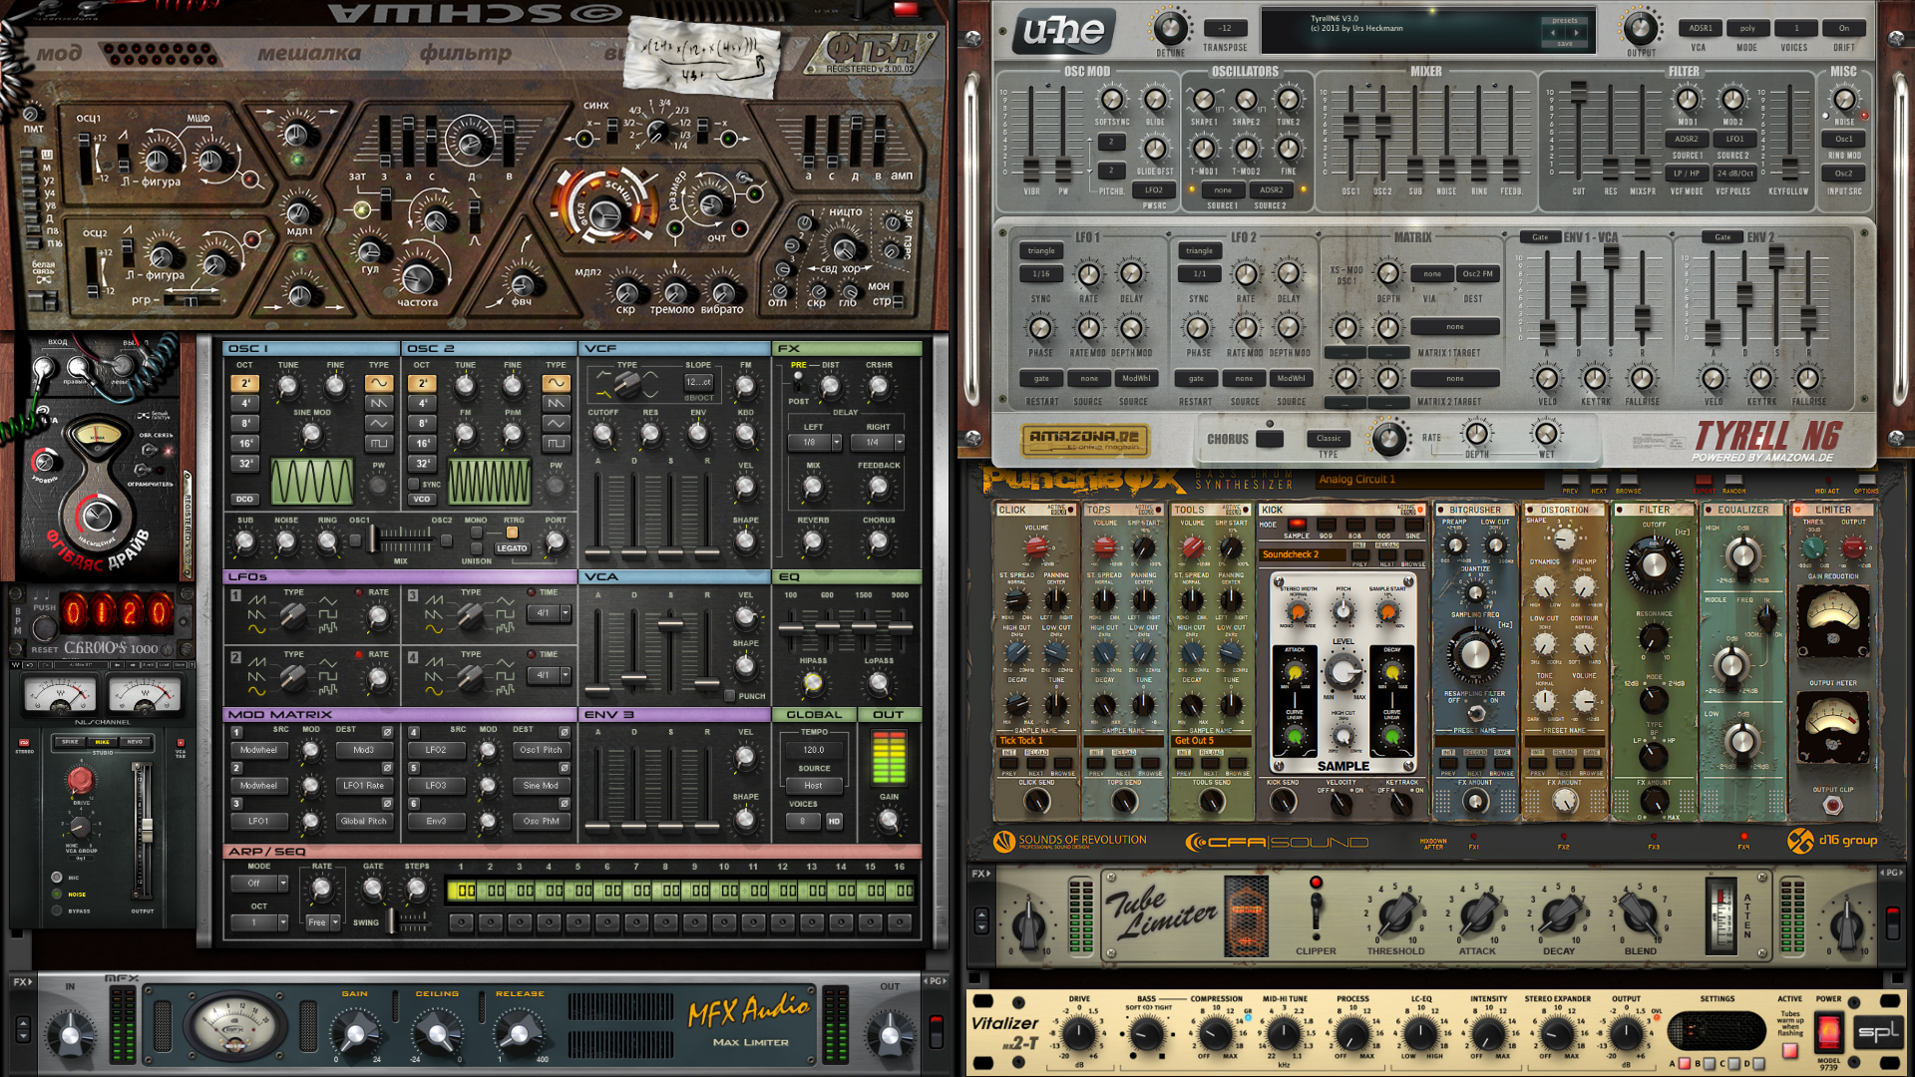The height and width of the screenshot is (1077, 1915).
Task: Open the delay LEFT 1/8 dropdown
Action: (815, 442)
